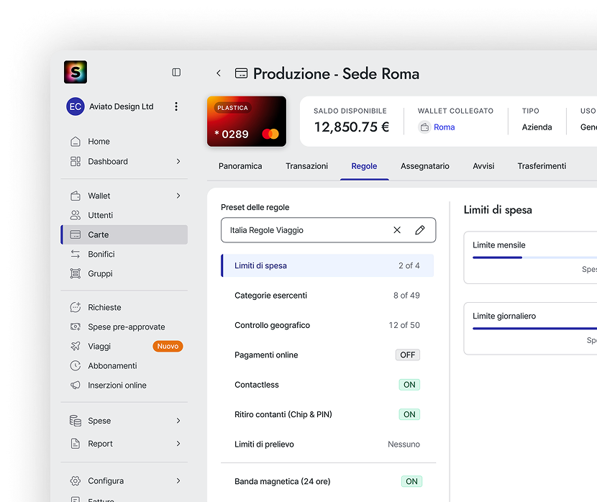
Task: Clear the Italia Regole Viaggio preset
Action: click(397, 230)
